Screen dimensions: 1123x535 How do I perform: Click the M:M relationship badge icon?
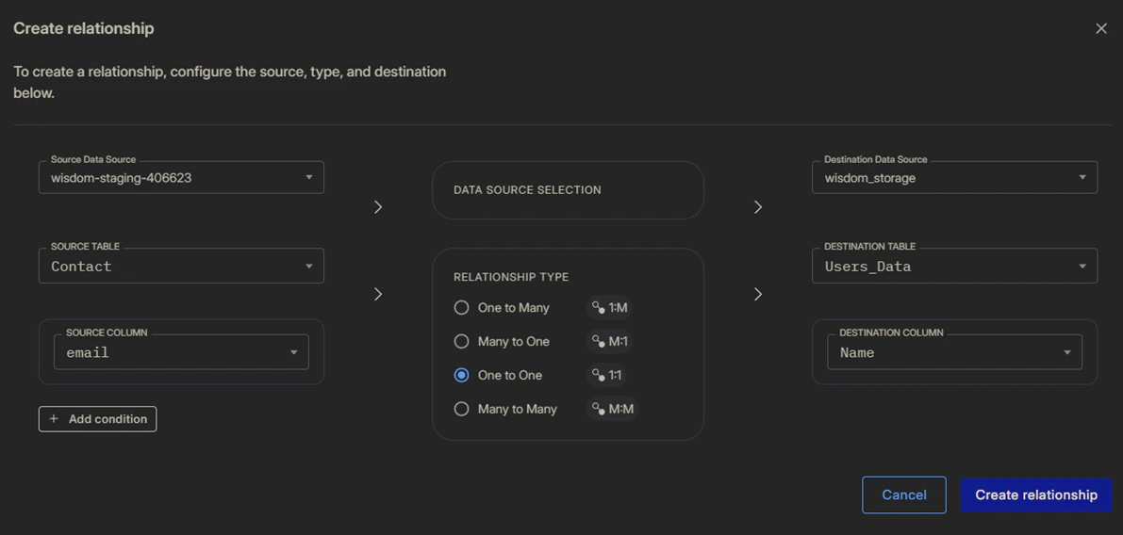point(612,409)
